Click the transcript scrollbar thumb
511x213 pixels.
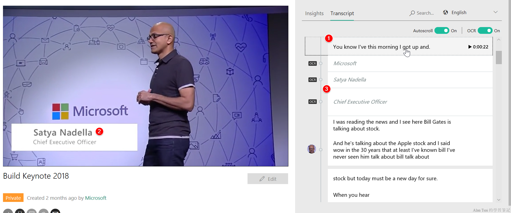click(x=499, y=57)
